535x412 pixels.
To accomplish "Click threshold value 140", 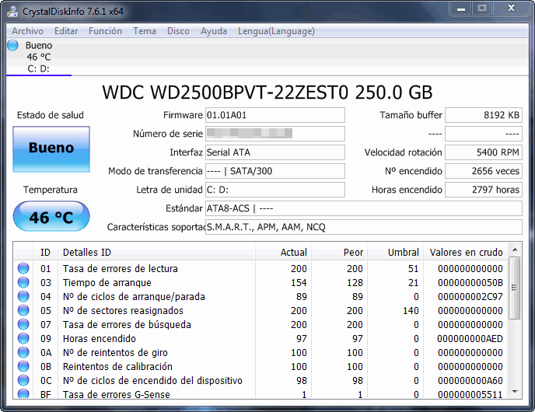I will pyautogui.click(x=411, y=311).
